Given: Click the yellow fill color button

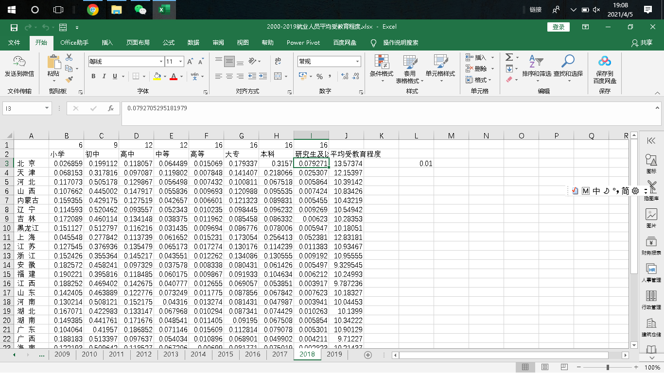Looking at the screenshot, I should 157,76.
